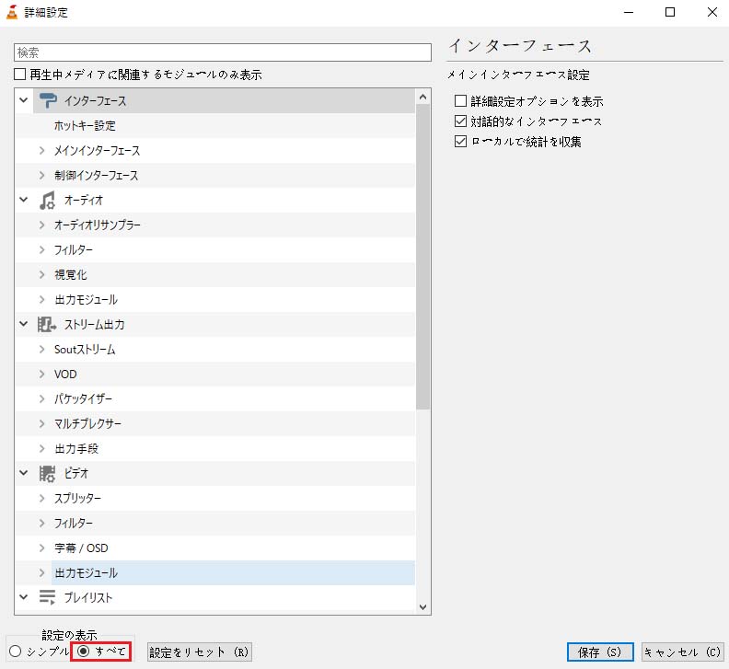Expand the マルチプレクサー node arrow
This screenshot has width=729, height=669.
(x=41, y=423)
